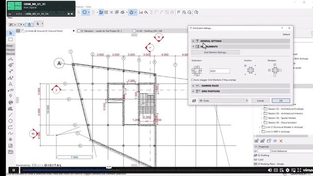Click the Trim scissors toolbar icon
Image resolution: width=313 pixels, height=176 pixels.
pos(141,12)
